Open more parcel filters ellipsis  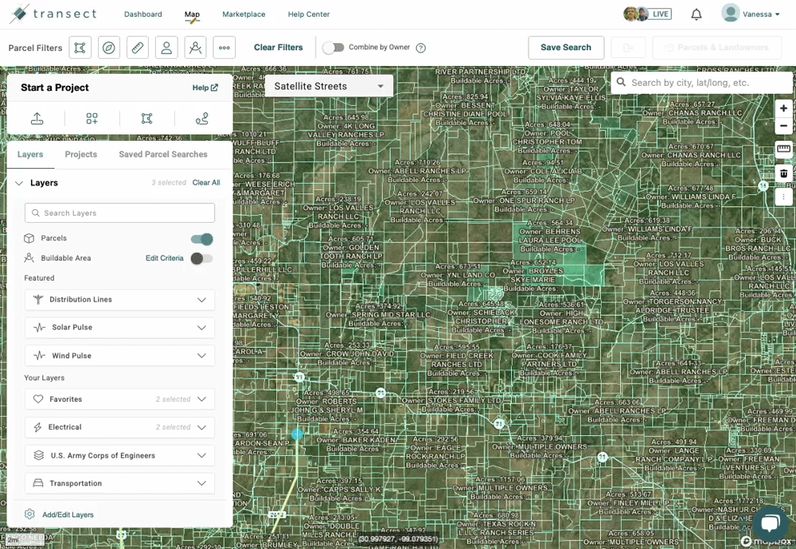click(224, 48)
